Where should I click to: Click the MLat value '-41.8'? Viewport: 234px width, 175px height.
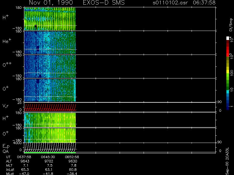(48, 174)
